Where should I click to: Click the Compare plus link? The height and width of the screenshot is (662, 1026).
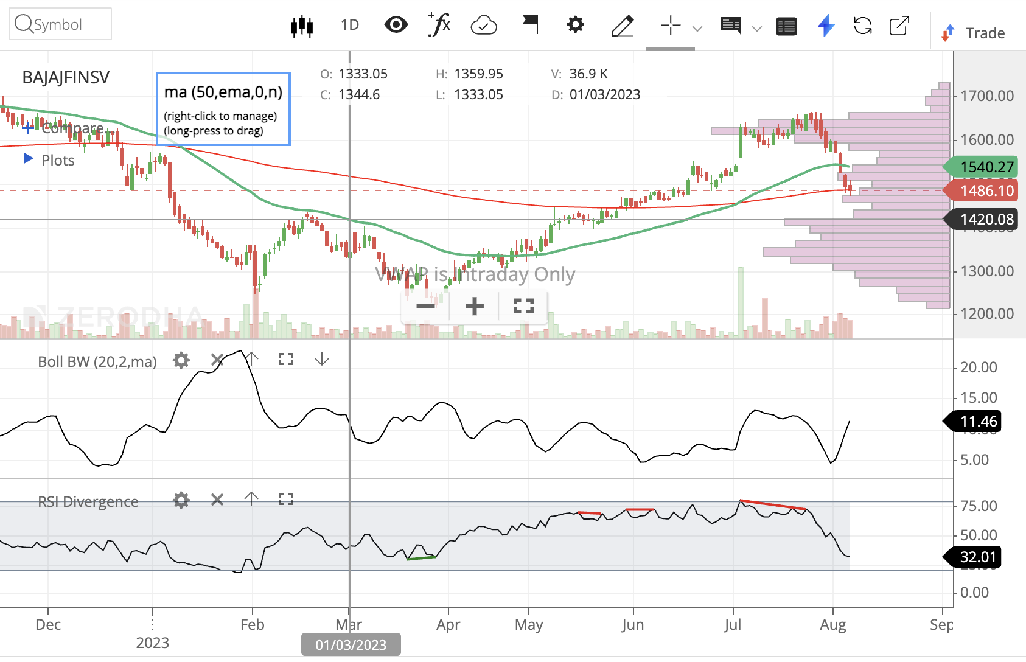(62, 128)
